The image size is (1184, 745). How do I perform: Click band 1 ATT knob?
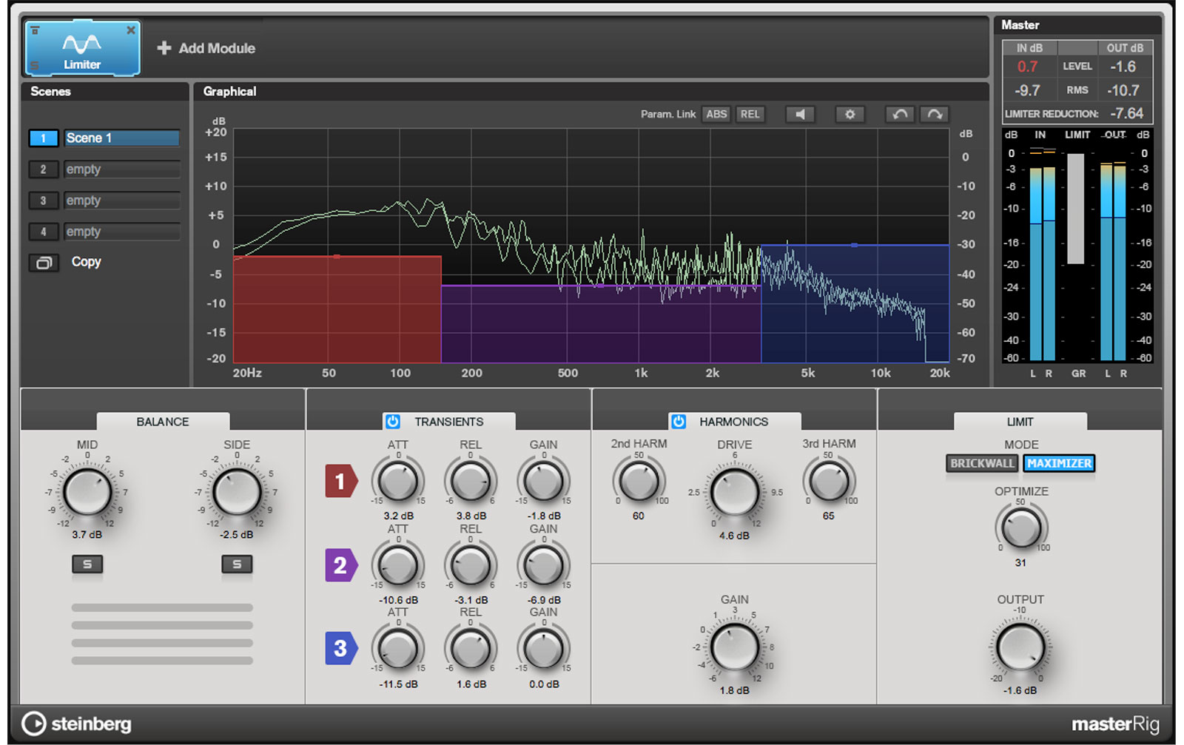[398, 482]
